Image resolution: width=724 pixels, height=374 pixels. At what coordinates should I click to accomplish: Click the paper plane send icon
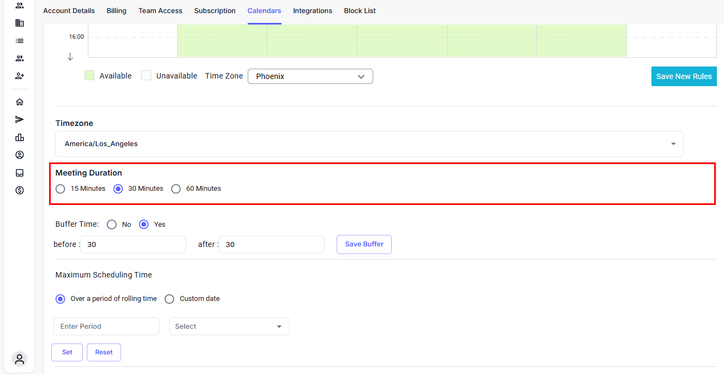coord(20,119)
